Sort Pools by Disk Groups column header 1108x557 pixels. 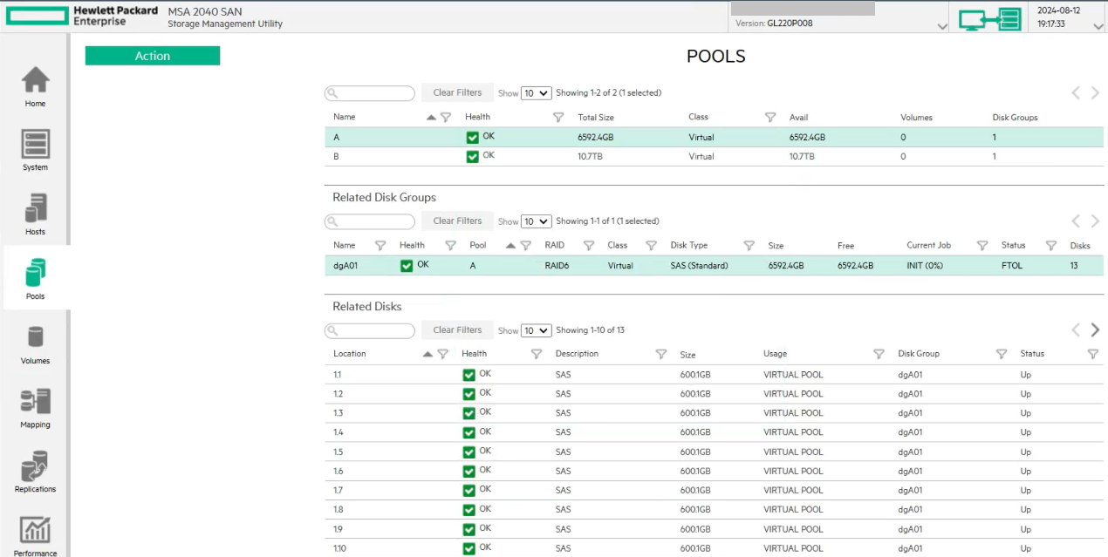[1015, 117]
